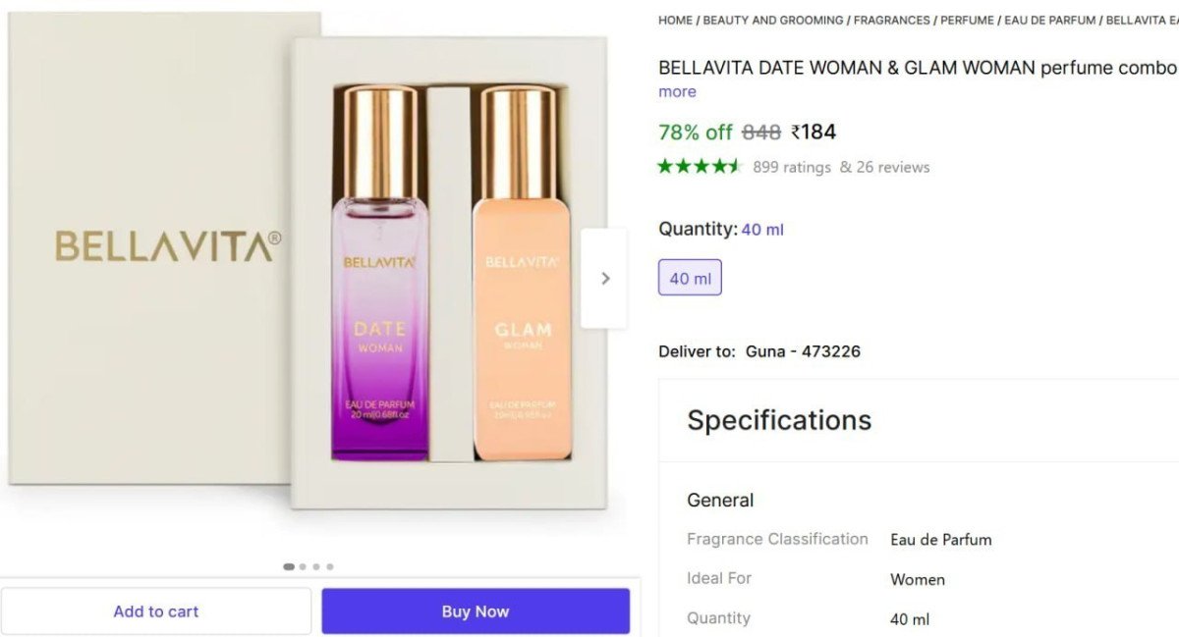
Task: Select the 40 ml quantity option chip
Action: [x=690, y=277]
